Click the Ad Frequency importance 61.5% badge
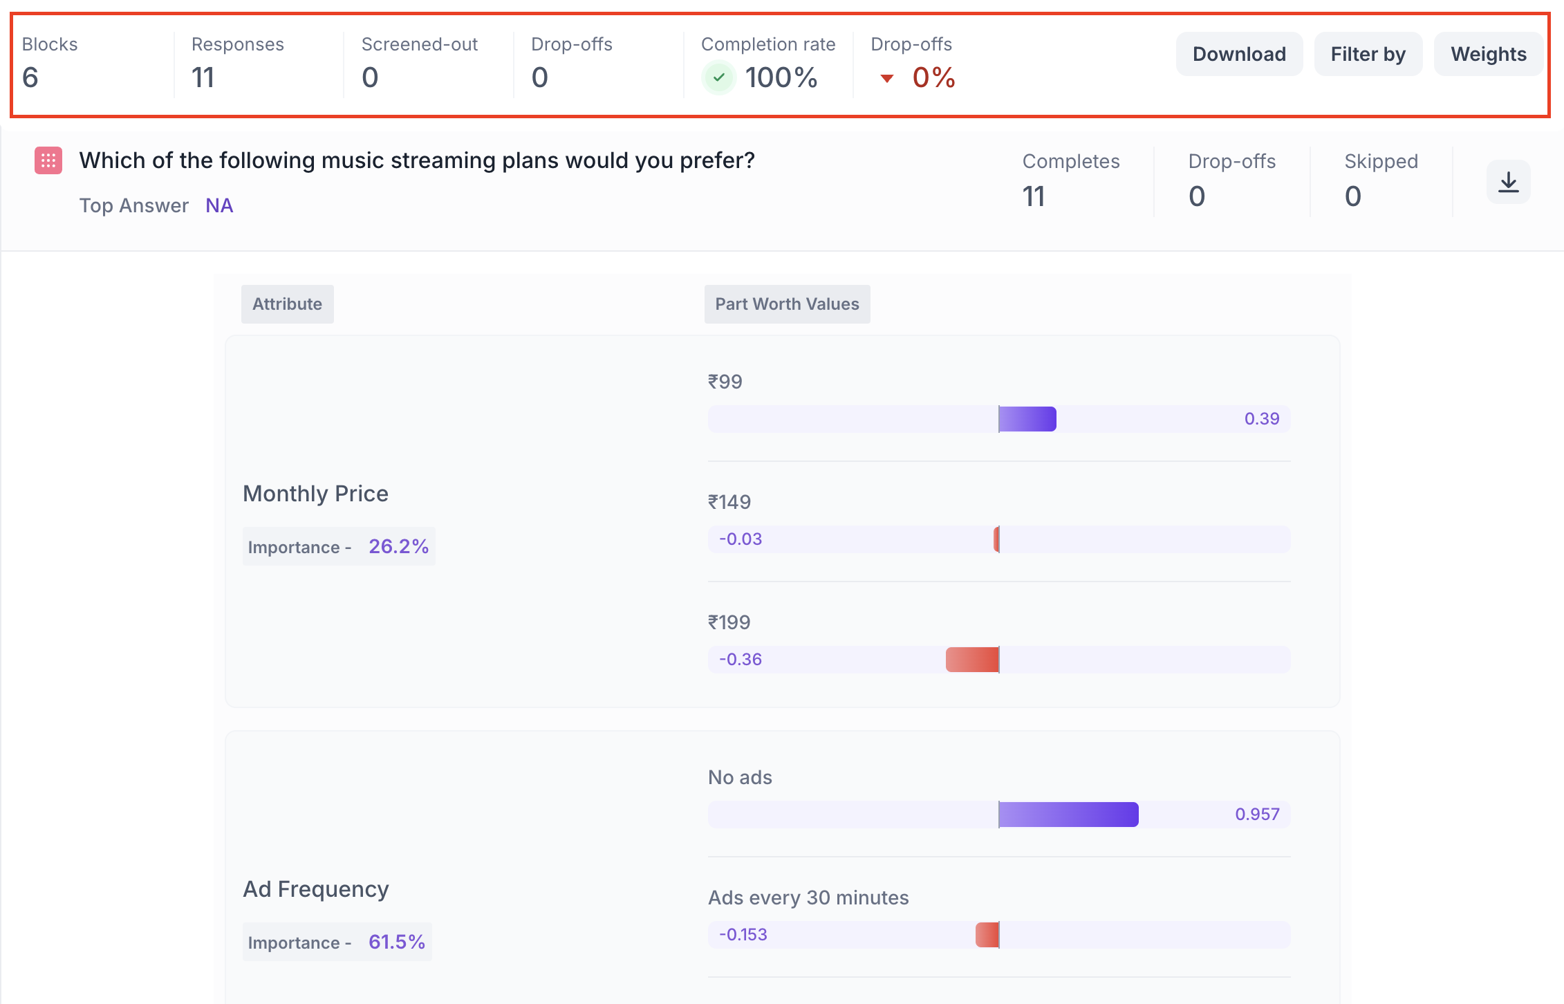The height and width of the screenshot is (1004, 1564). tap(337, 942)
